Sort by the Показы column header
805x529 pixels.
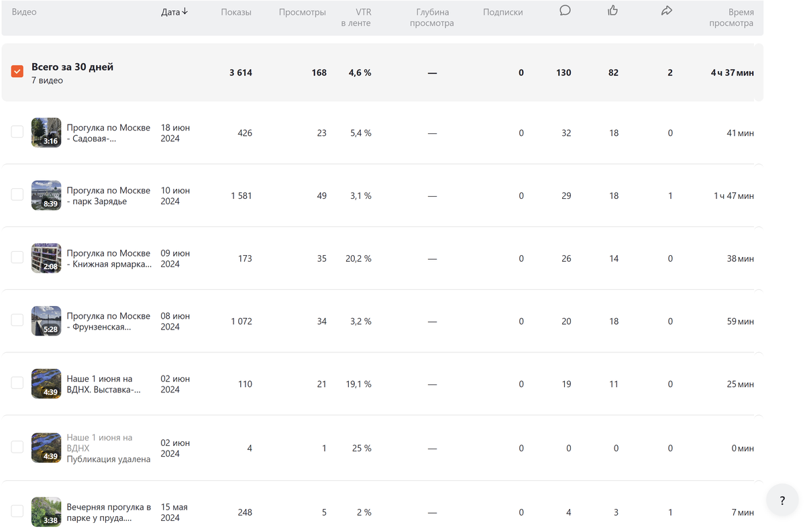(236, 12)
